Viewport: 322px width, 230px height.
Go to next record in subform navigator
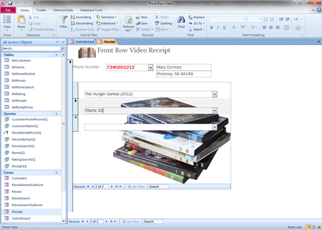pos(111,187)
